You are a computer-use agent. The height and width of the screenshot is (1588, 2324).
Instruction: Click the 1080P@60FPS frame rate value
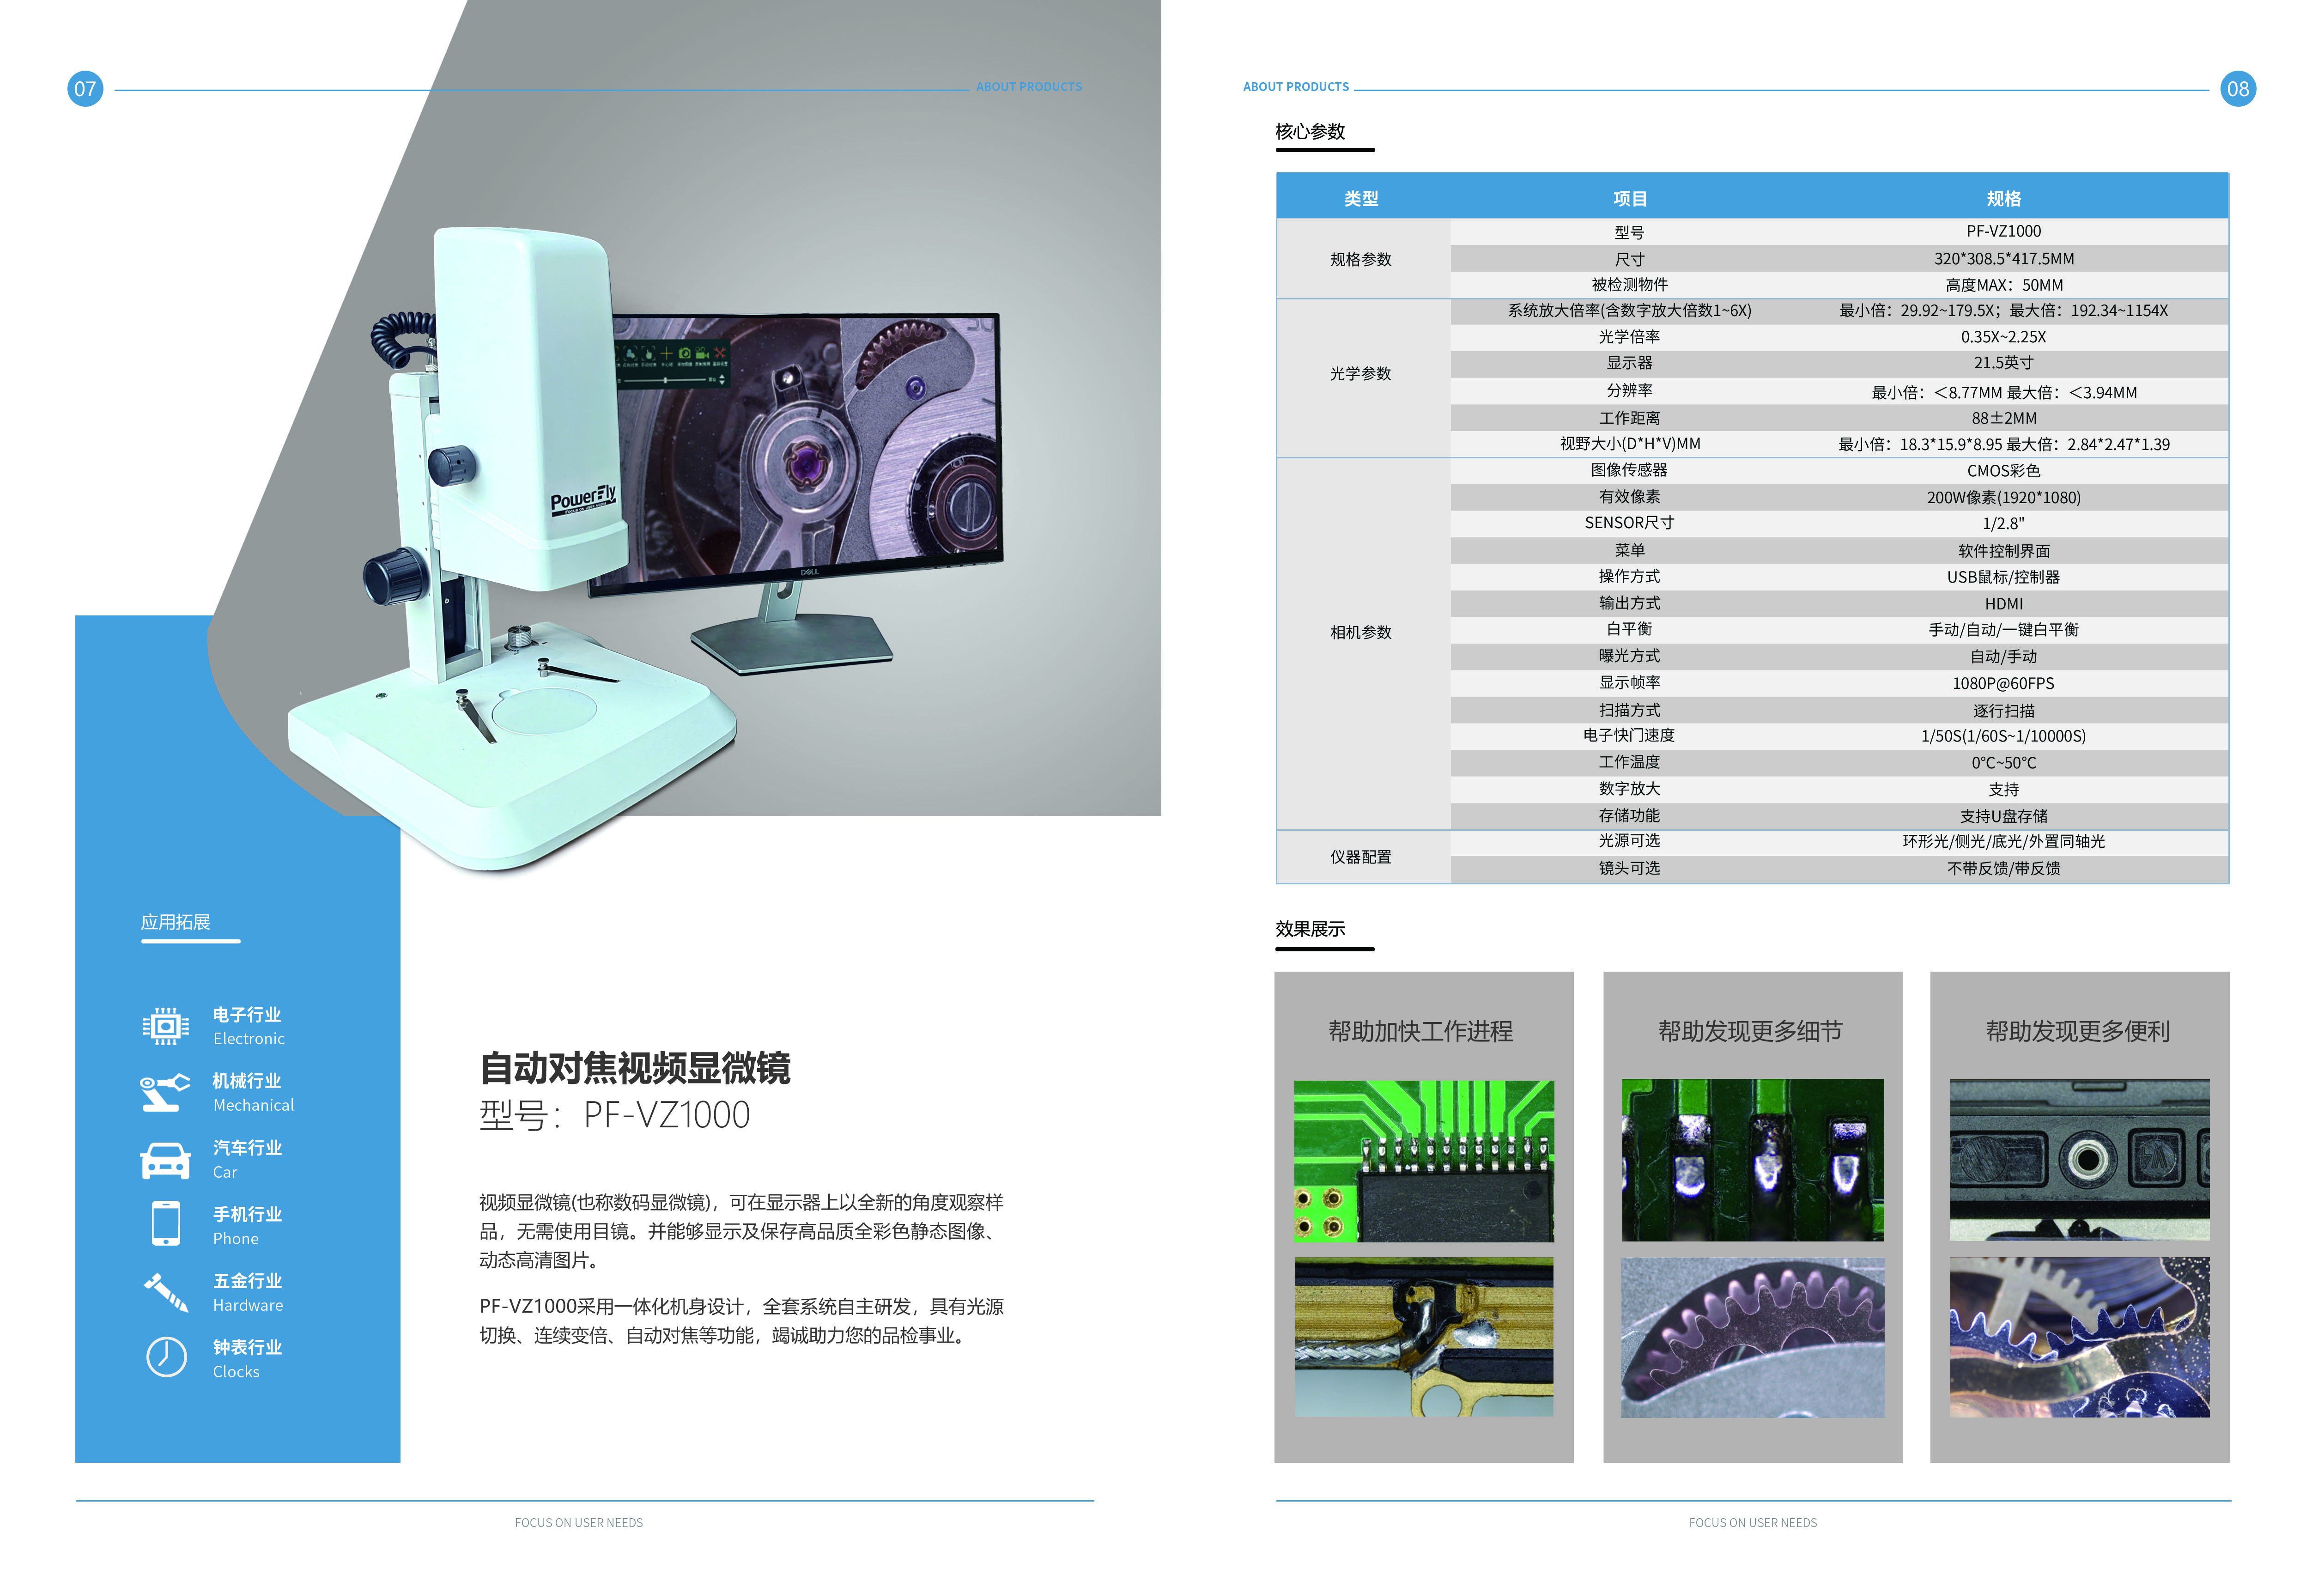(2003, 683)
